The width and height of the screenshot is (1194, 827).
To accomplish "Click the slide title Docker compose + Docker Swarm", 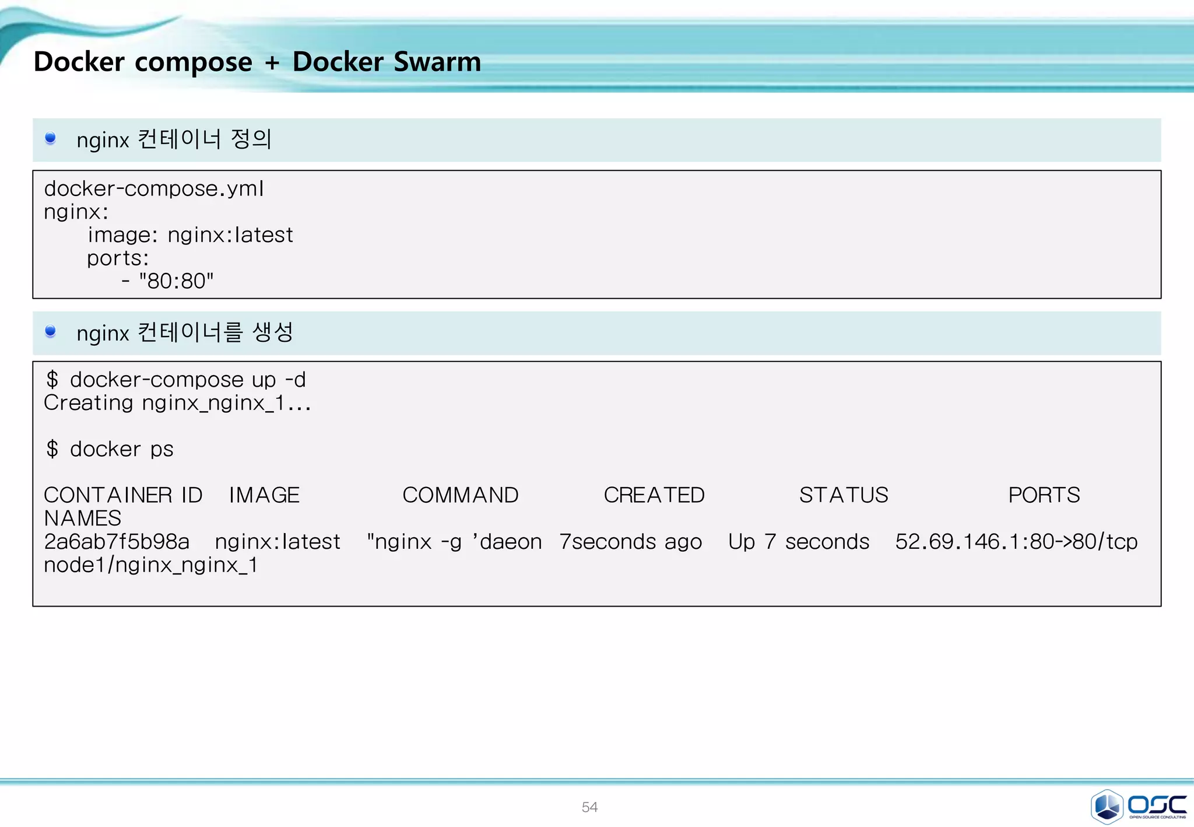I will (257, 62).
